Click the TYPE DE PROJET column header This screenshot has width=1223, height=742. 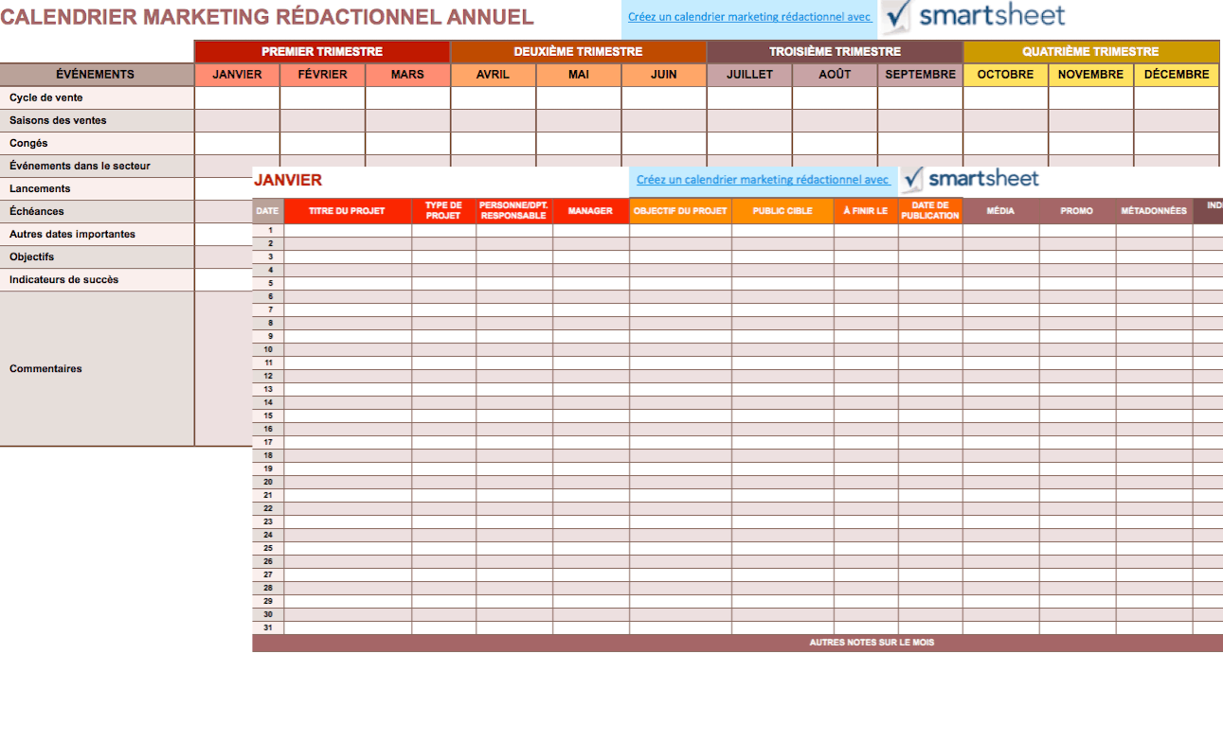click(443, 211)
